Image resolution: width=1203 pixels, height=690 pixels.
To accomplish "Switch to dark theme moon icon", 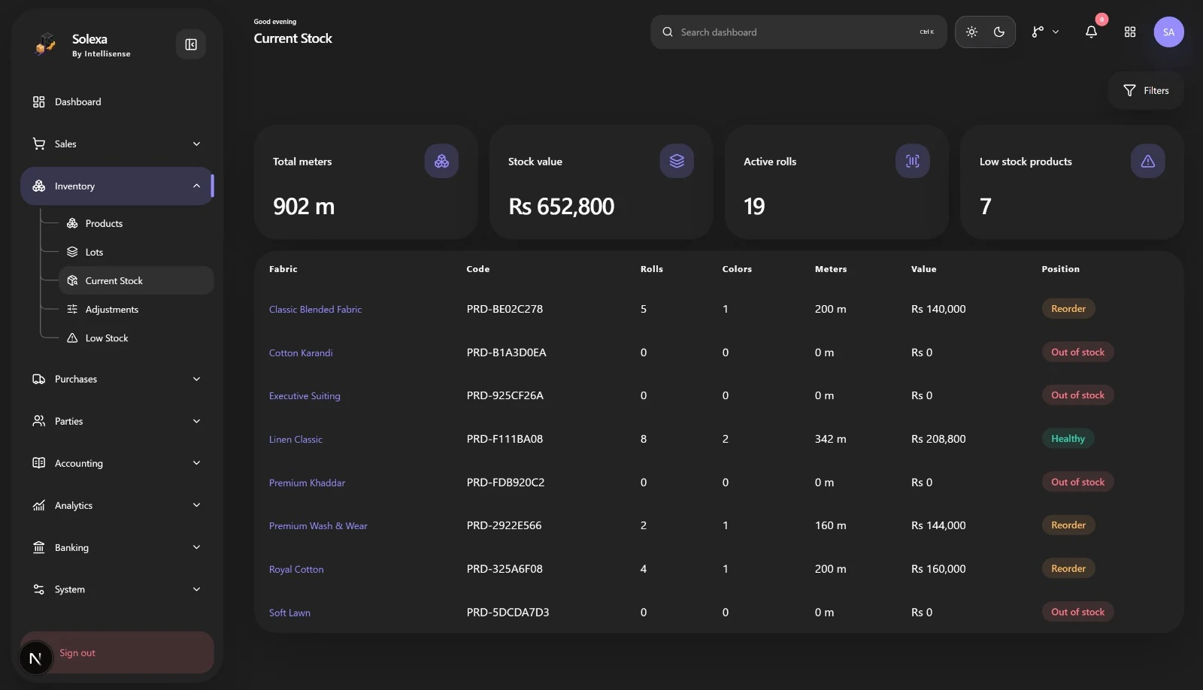I will tap(999, 32).
